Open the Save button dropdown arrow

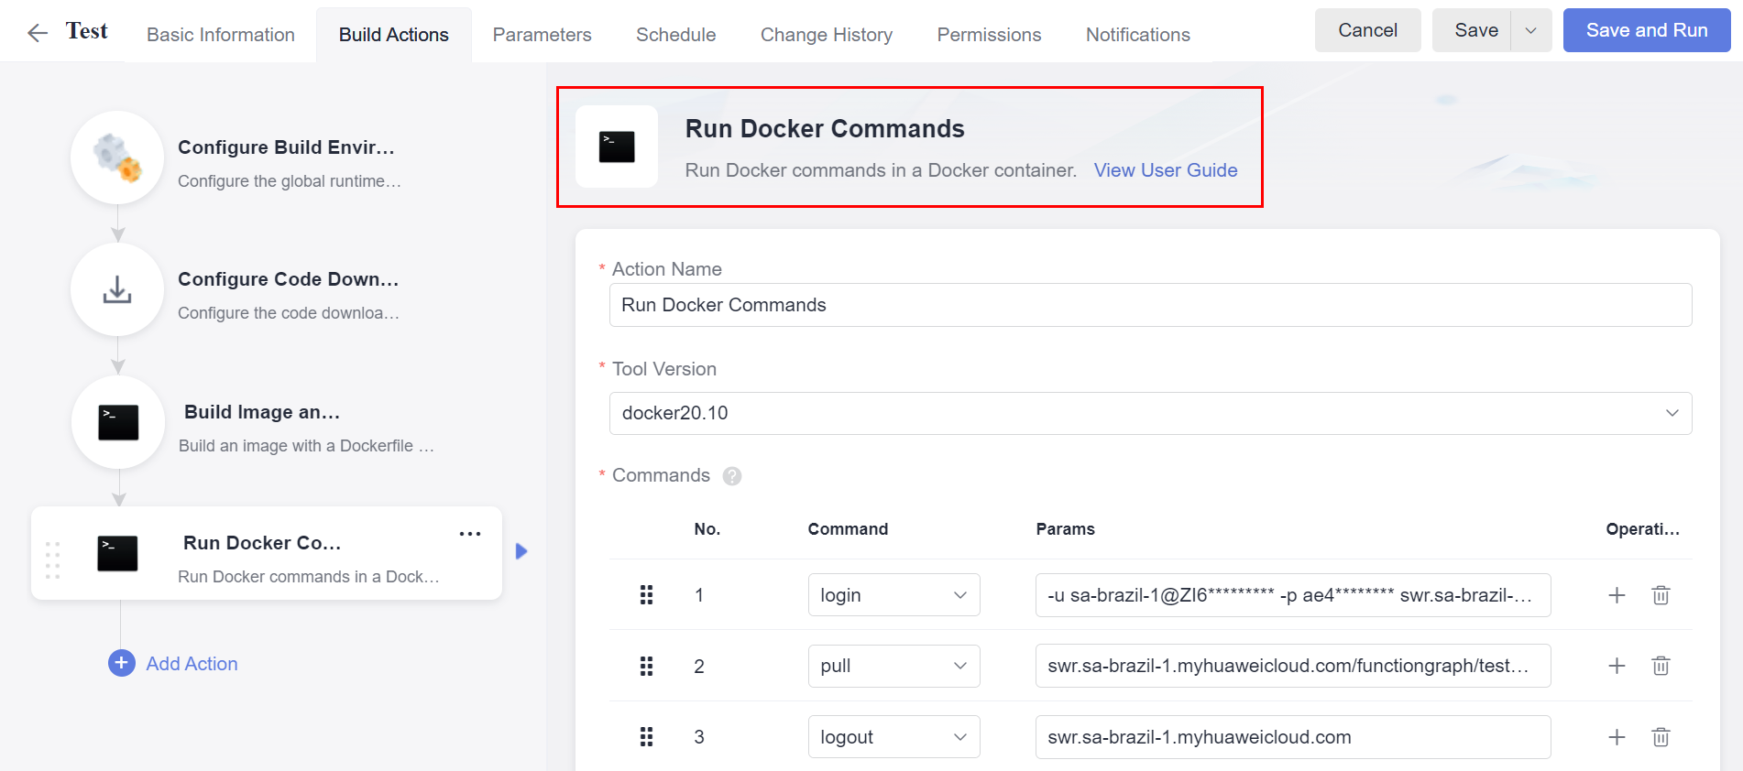click(1530, 30)
